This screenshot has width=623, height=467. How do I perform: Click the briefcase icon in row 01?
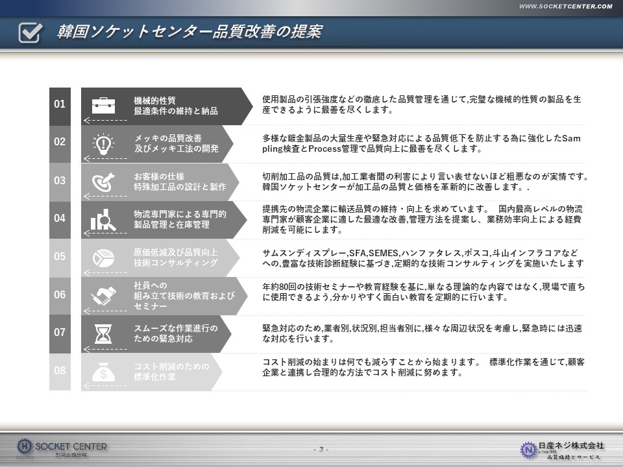pyautogui.click(x=103, y=105)
